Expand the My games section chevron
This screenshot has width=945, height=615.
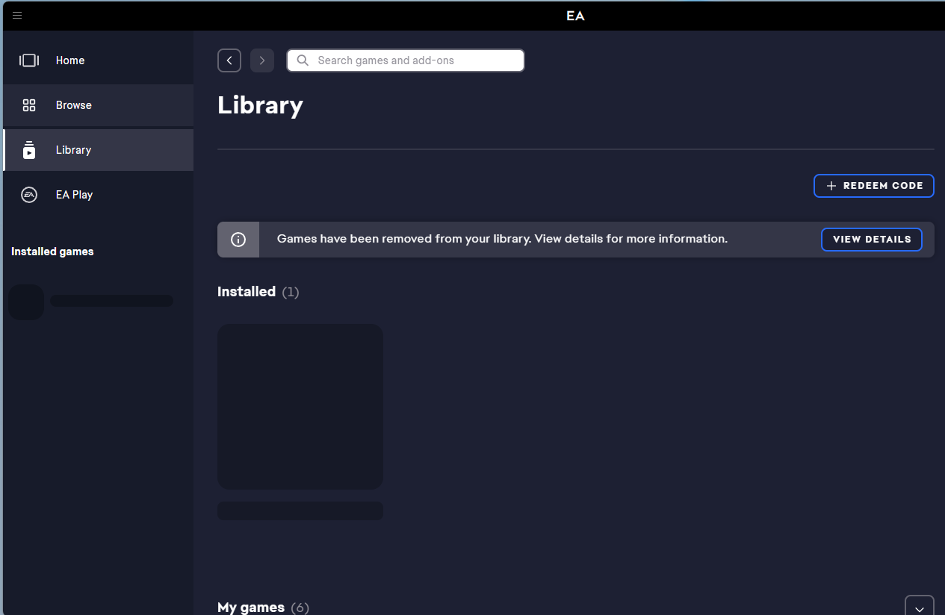coord(920,606)
